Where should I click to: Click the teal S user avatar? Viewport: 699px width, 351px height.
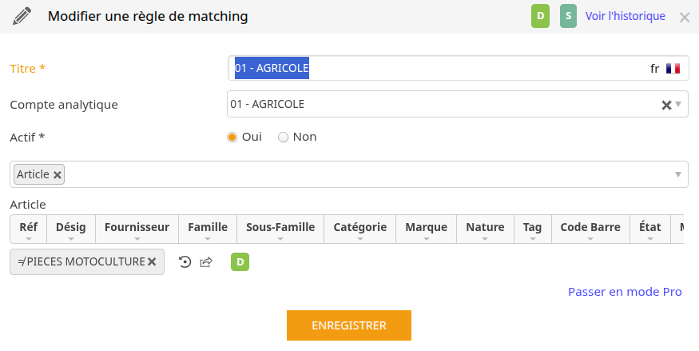pos(568,16)
